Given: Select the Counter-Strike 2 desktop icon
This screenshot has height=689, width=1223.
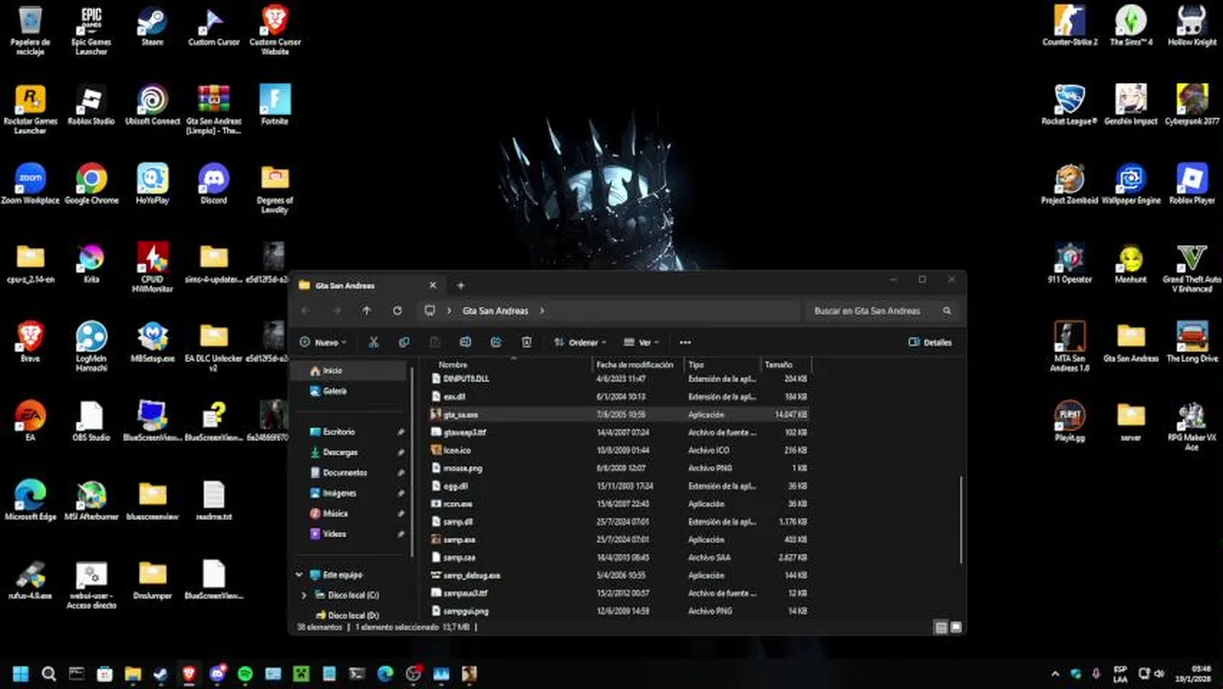Looking at the screenshot, I should click(x=1070, y=25).
